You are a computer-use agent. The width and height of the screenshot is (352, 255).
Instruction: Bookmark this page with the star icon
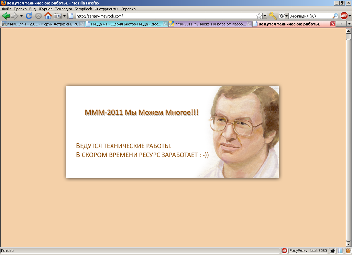coord(259,16)
